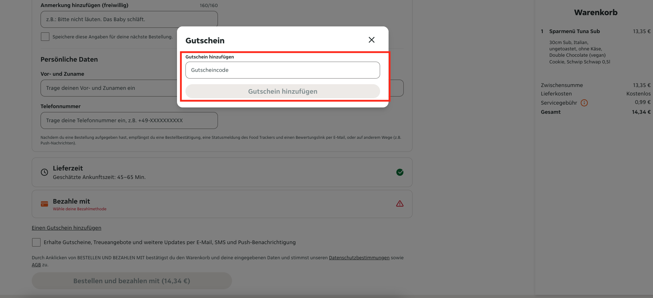Click the green checkmark icon in Lieferzeit
Image resolution: width=653 pixels, height=298 pixels.
click(400, 172)
